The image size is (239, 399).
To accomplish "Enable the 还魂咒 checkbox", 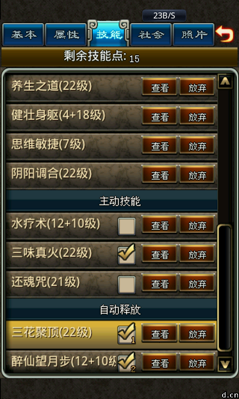I will (127, 284).
